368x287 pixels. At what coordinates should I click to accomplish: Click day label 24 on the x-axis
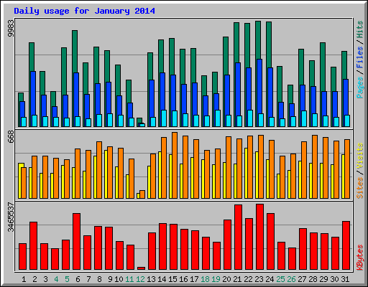[270, 279]
